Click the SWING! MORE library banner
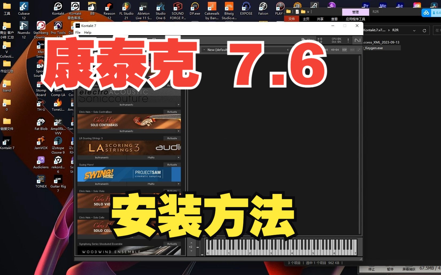The width and height of the screenshot is (441, 275). pos(129,174)
